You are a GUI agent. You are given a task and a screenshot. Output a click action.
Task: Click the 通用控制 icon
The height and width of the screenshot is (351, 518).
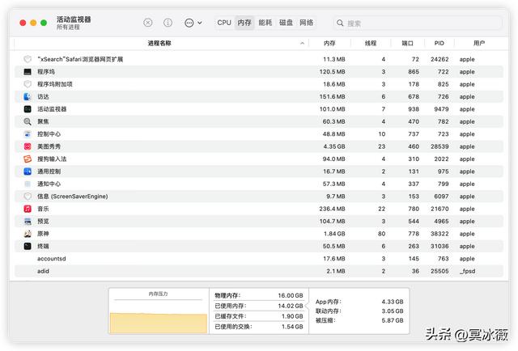coord(28,171)
